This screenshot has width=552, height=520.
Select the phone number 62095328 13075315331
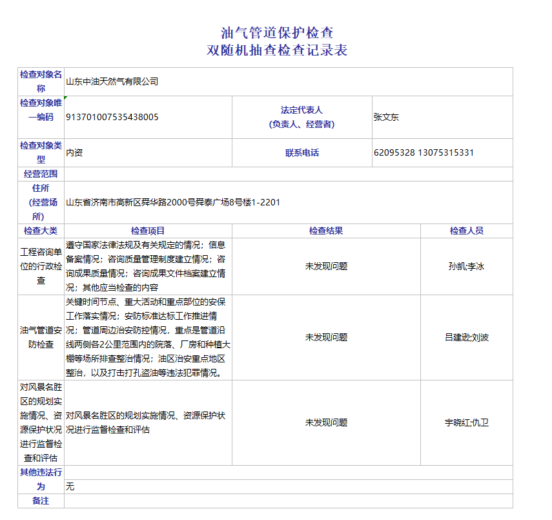424,153
